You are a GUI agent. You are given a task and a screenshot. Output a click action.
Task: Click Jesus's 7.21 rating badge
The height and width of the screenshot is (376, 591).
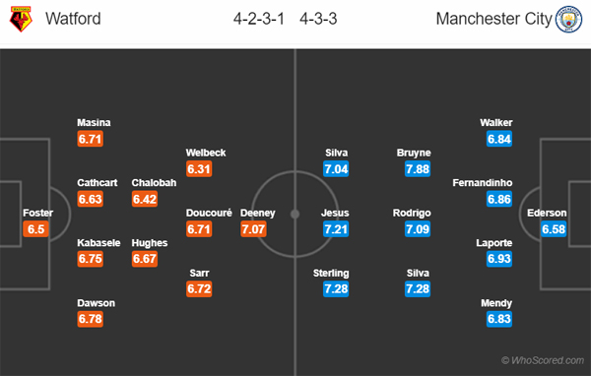pos(336,229)
